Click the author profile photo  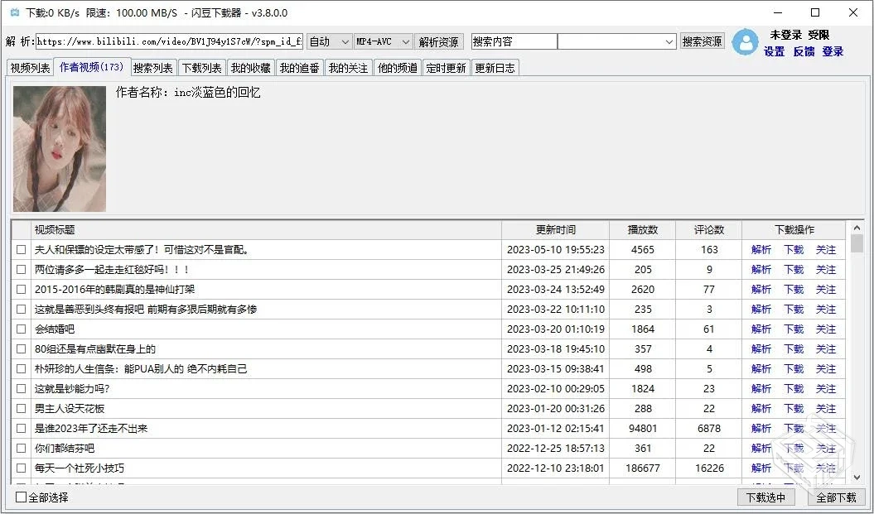(59, 150)
